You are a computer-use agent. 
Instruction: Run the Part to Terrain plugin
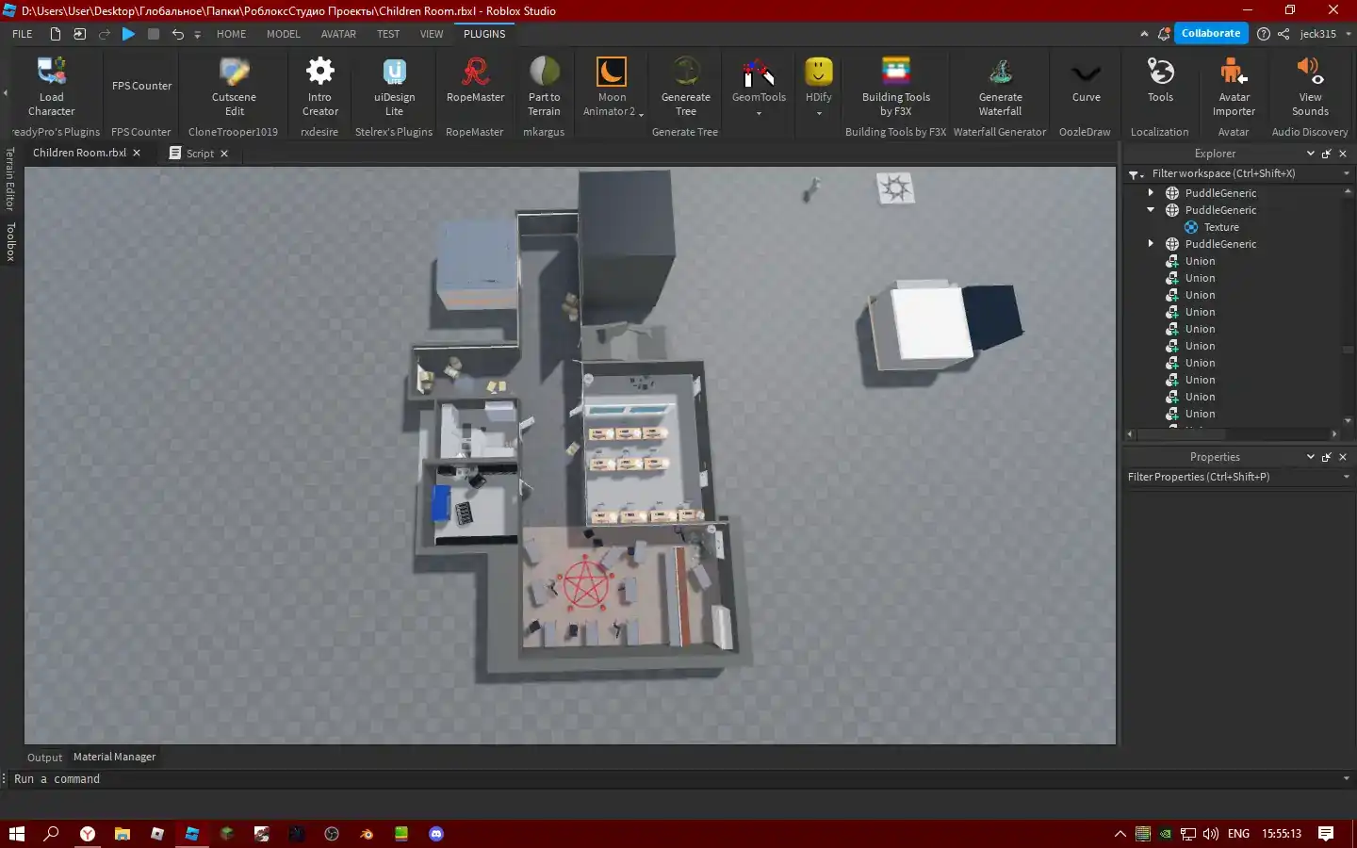point(544,87)
